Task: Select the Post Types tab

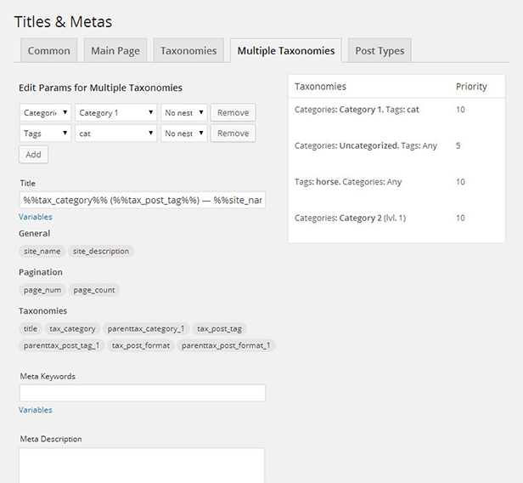Action: pyautogui.click(x=380, y=51)
